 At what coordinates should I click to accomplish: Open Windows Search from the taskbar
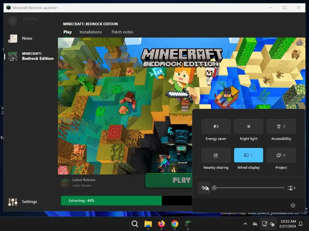click(x=135, y=224)
